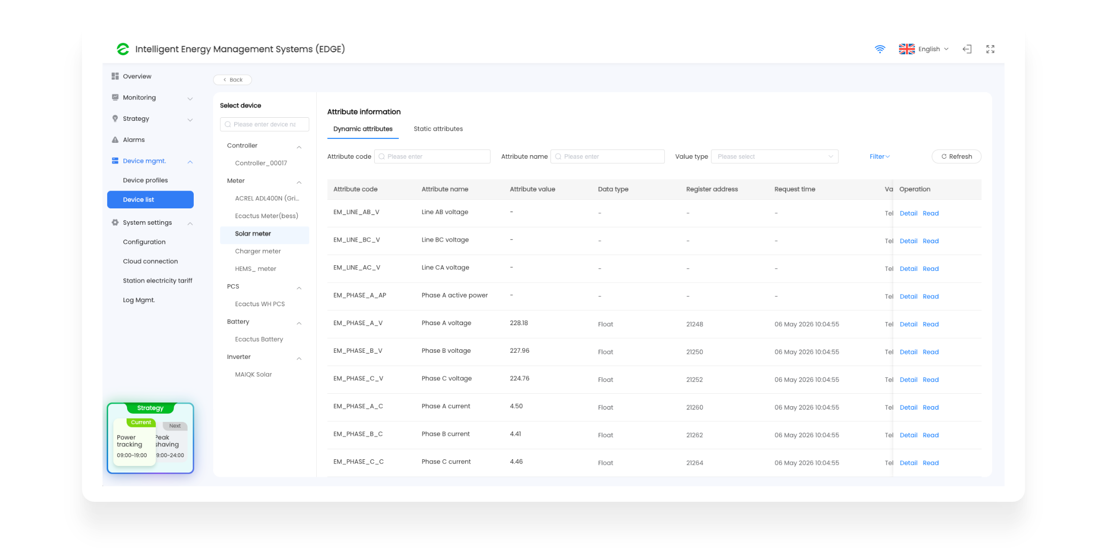Viewport: 1107px width, 553px height.
Task: Click the Wi-Fi connection status icon
Action: click(x=879, y=49)
